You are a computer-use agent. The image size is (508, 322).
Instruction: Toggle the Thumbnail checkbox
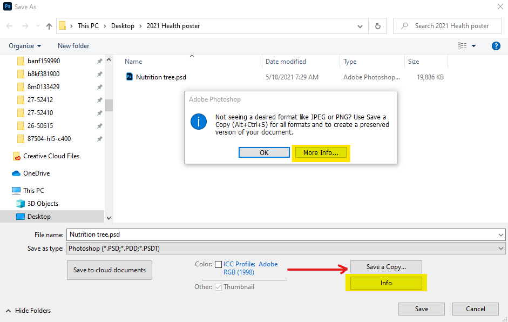point(218,287)
